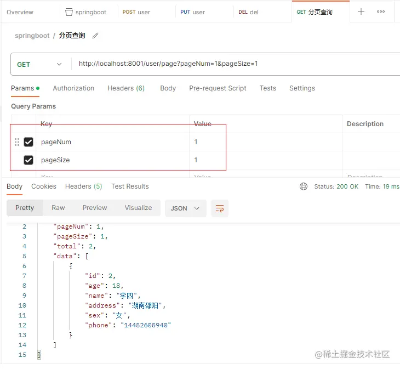Click the pageSize key cell

pos(112,160)
